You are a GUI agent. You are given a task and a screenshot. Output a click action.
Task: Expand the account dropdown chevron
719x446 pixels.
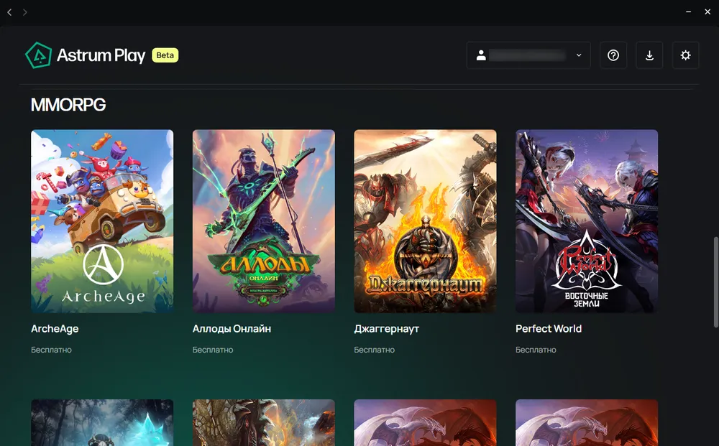pyautogui.click(x=579, y=55)
